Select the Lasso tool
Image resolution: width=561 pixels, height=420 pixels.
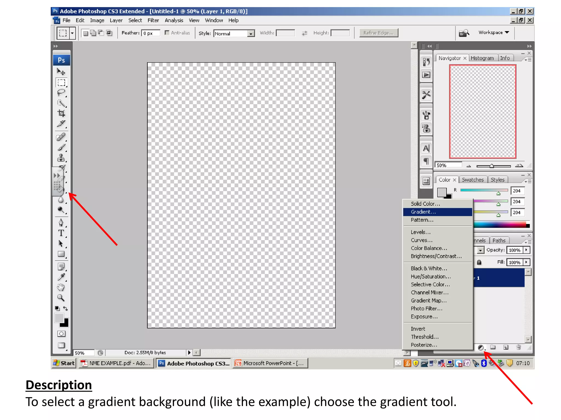click(61, 93)
